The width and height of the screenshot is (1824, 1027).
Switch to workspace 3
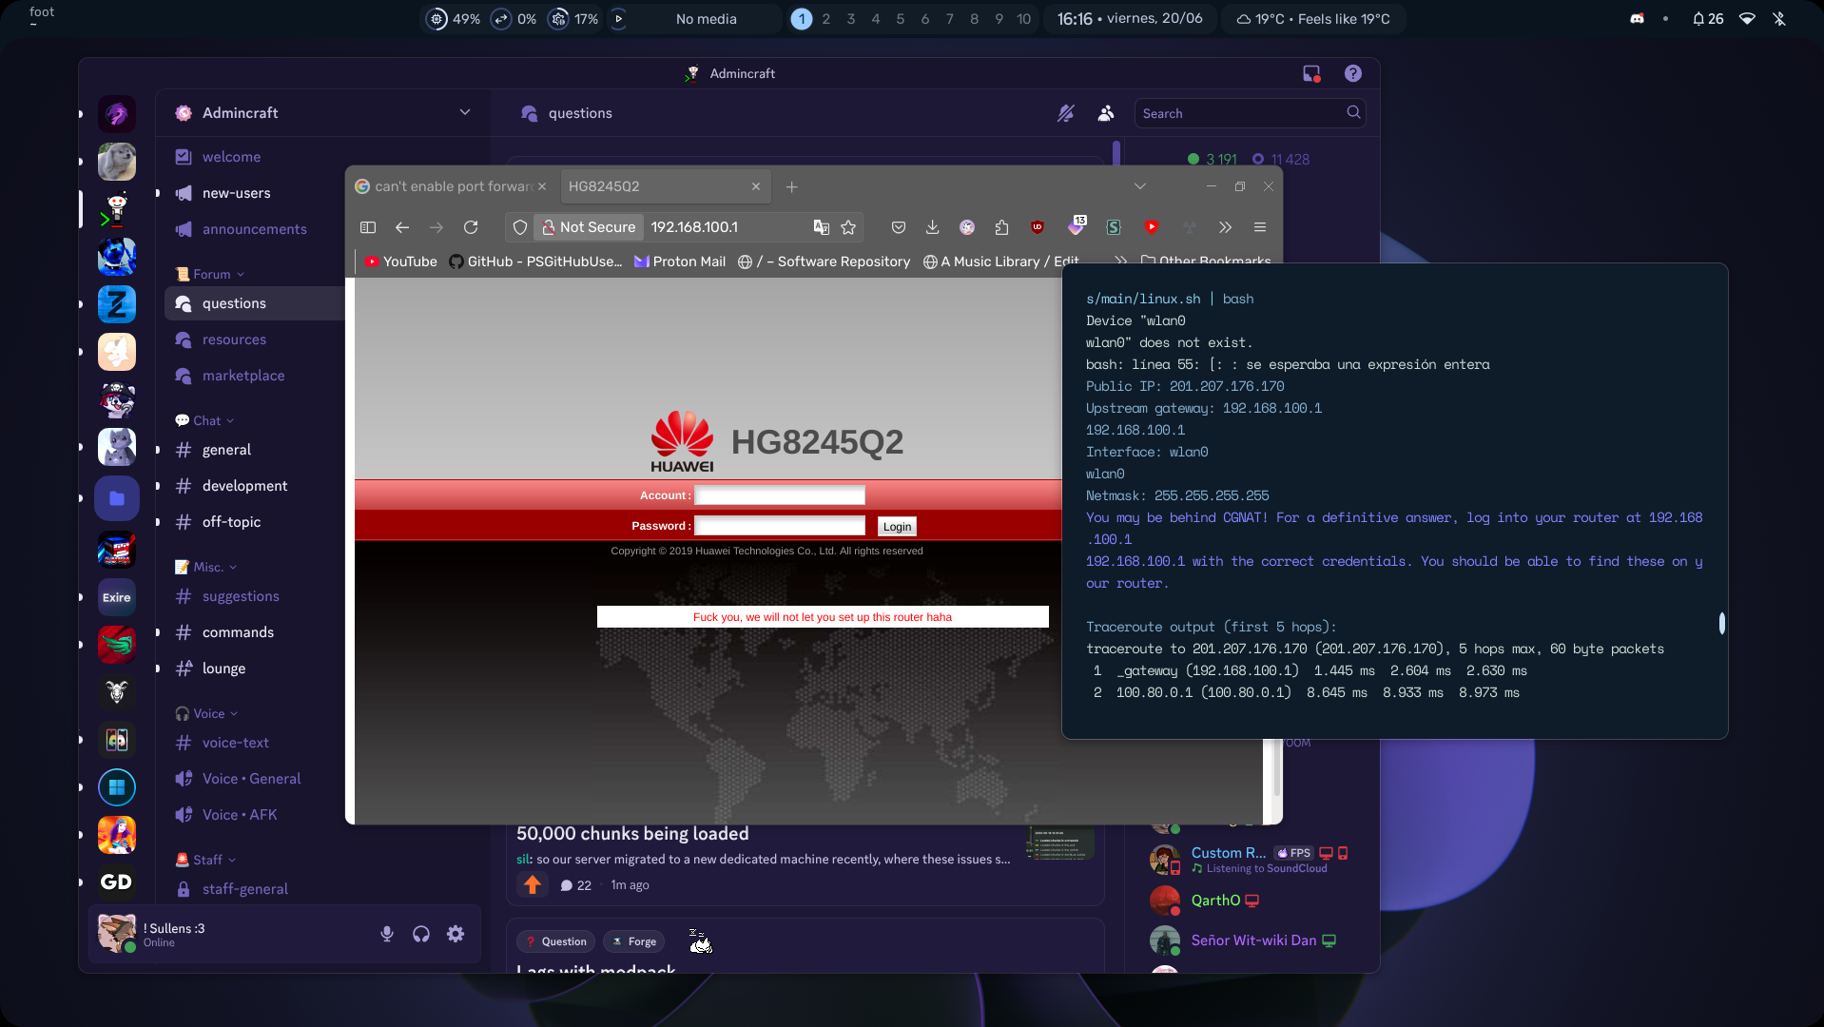coord(851,19)
